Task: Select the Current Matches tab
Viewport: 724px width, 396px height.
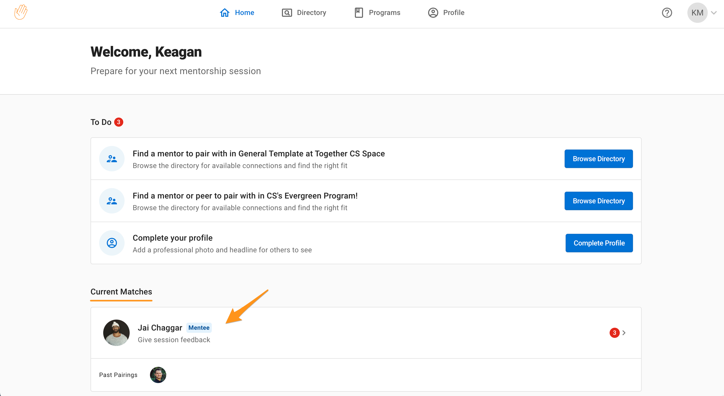Action: pos(121,292)
